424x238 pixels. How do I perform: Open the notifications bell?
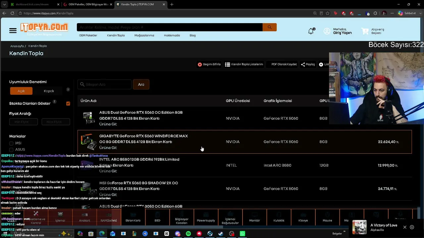click(x=311, y=31)
